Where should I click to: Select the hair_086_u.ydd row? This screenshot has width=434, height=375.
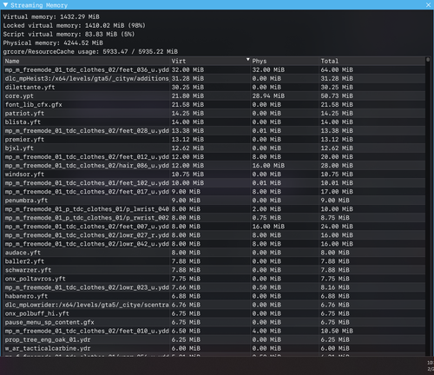[x=214, y=165]
